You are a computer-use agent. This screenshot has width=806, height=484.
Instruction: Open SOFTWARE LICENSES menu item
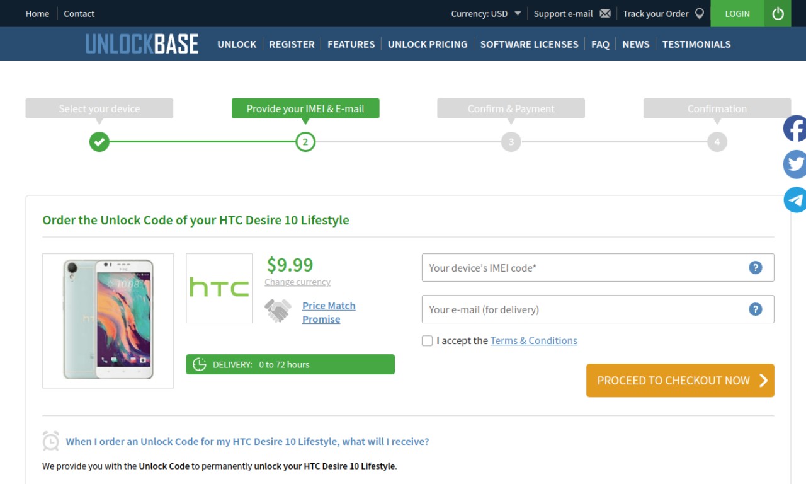(x=529, y=44)
